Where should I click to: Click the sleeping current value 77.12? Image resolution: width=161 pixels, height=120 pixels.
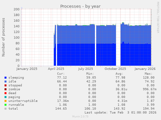coord(62,78)
